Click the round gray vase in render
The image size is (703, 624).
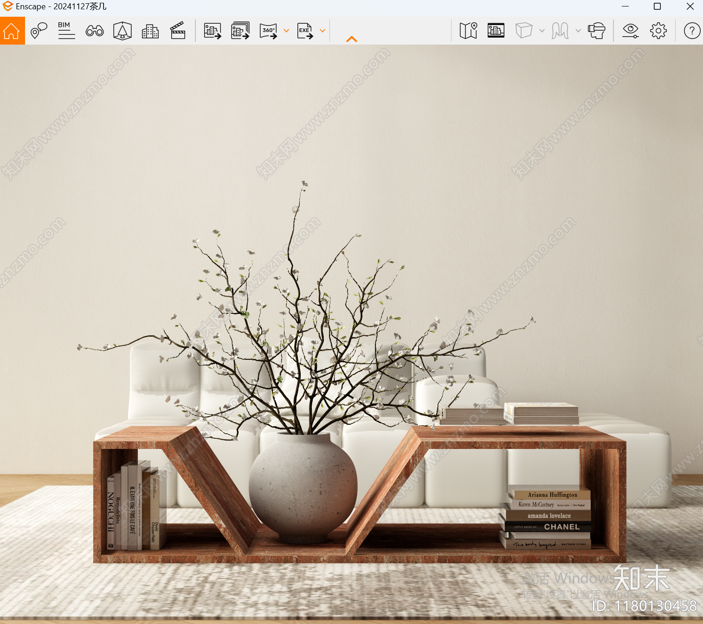pos(303,487)
